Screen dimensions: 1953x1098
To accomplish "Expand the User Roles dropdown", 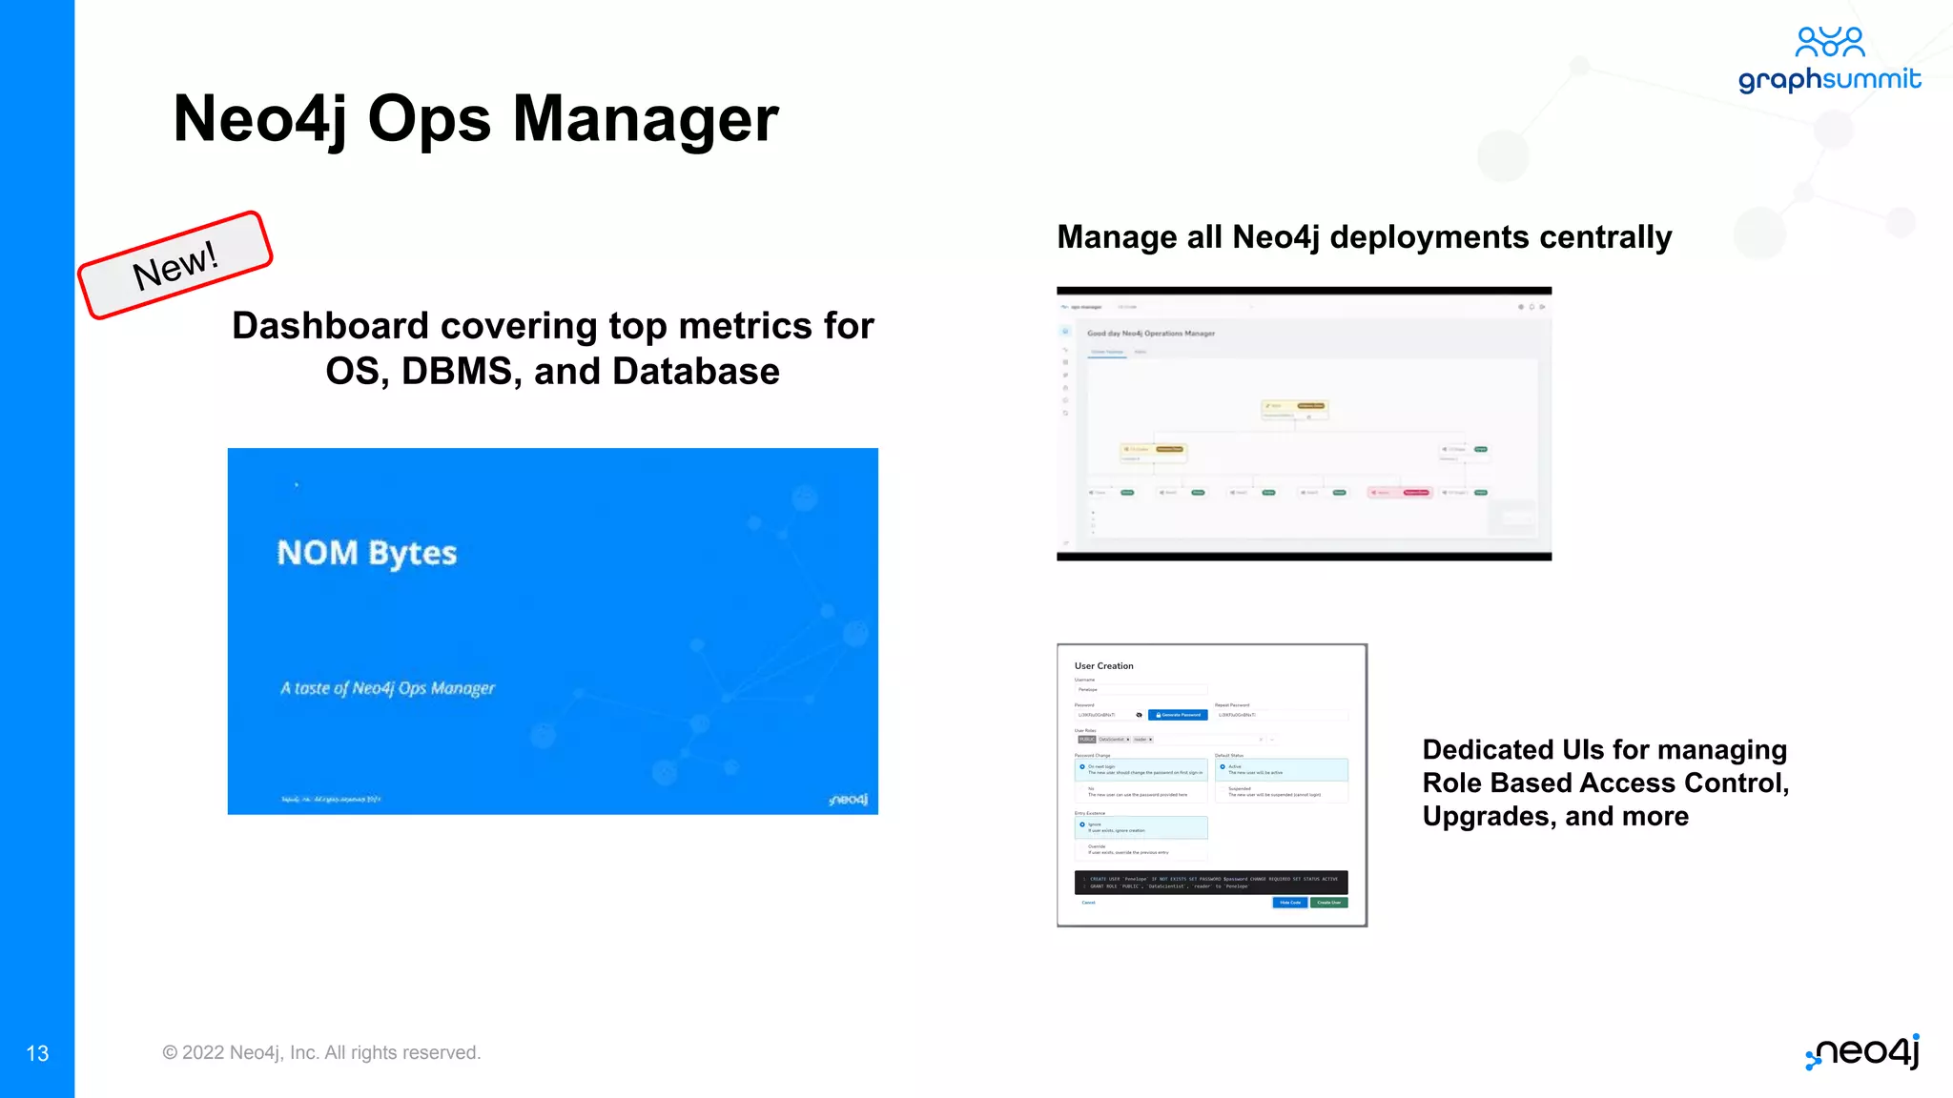I will [x=1272, y=740].
